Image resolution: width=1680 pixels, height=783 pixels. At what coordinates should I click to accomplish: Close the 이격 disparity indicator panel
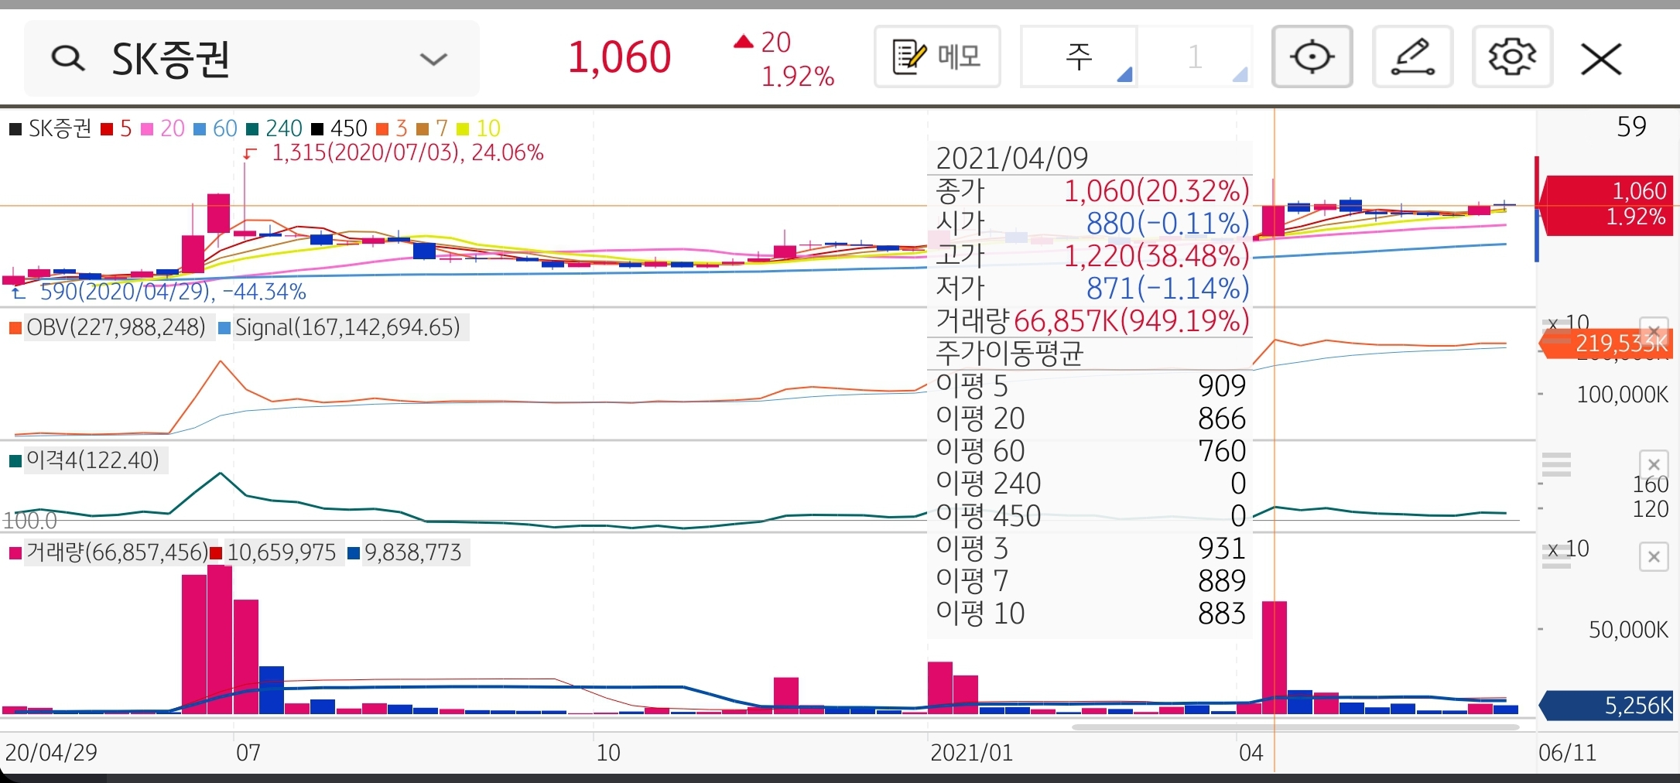[x=1654, y=464]
